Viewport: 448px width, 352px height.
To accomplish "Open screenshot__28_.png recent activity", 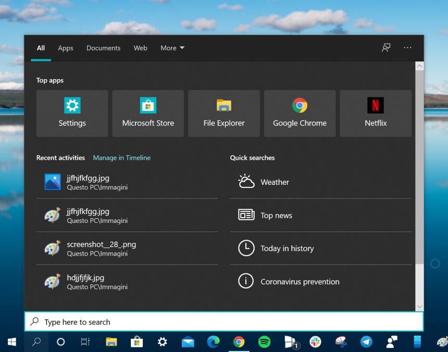I will tap(127, 248).
